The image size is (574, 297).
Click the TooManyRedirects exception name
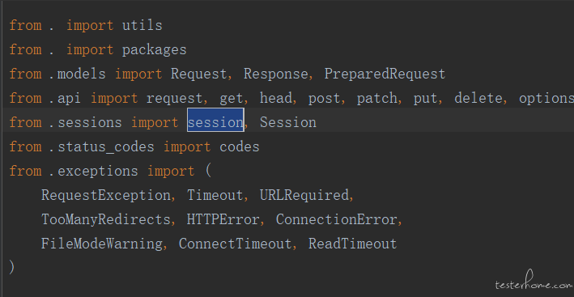106,219
